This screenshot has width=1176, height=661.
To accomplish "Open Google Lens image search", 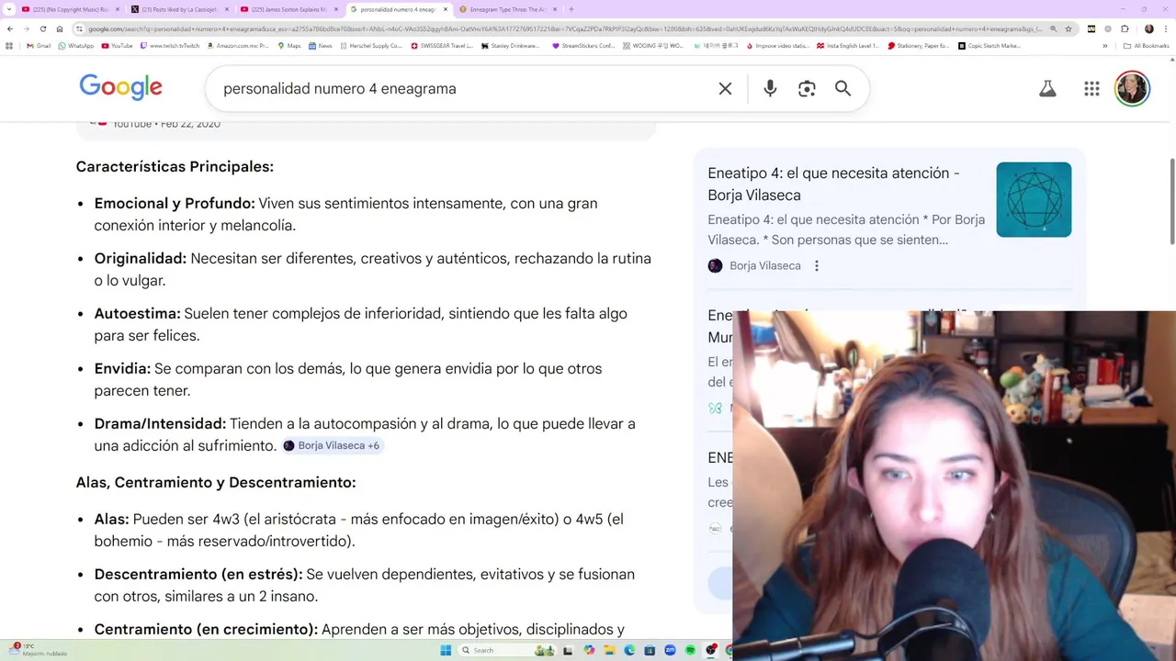I will (x=807, y=88).
